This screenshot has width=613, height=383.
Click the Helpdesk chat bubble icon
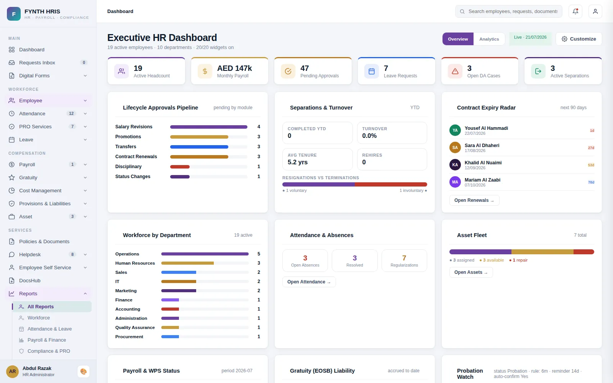click(12, 255)
